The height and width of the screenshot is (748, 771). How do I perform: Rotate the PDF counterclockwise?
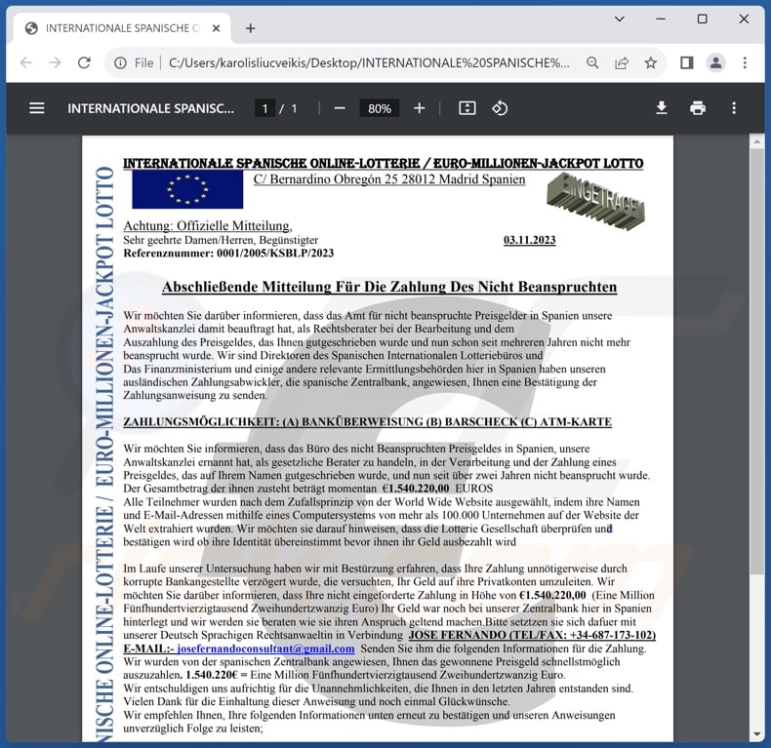[500, 108]
